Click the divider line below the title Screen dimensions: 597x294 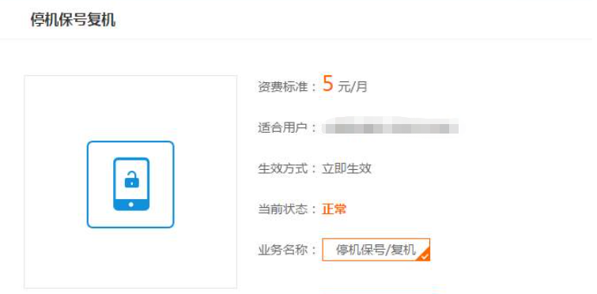[x=299, y=39]
